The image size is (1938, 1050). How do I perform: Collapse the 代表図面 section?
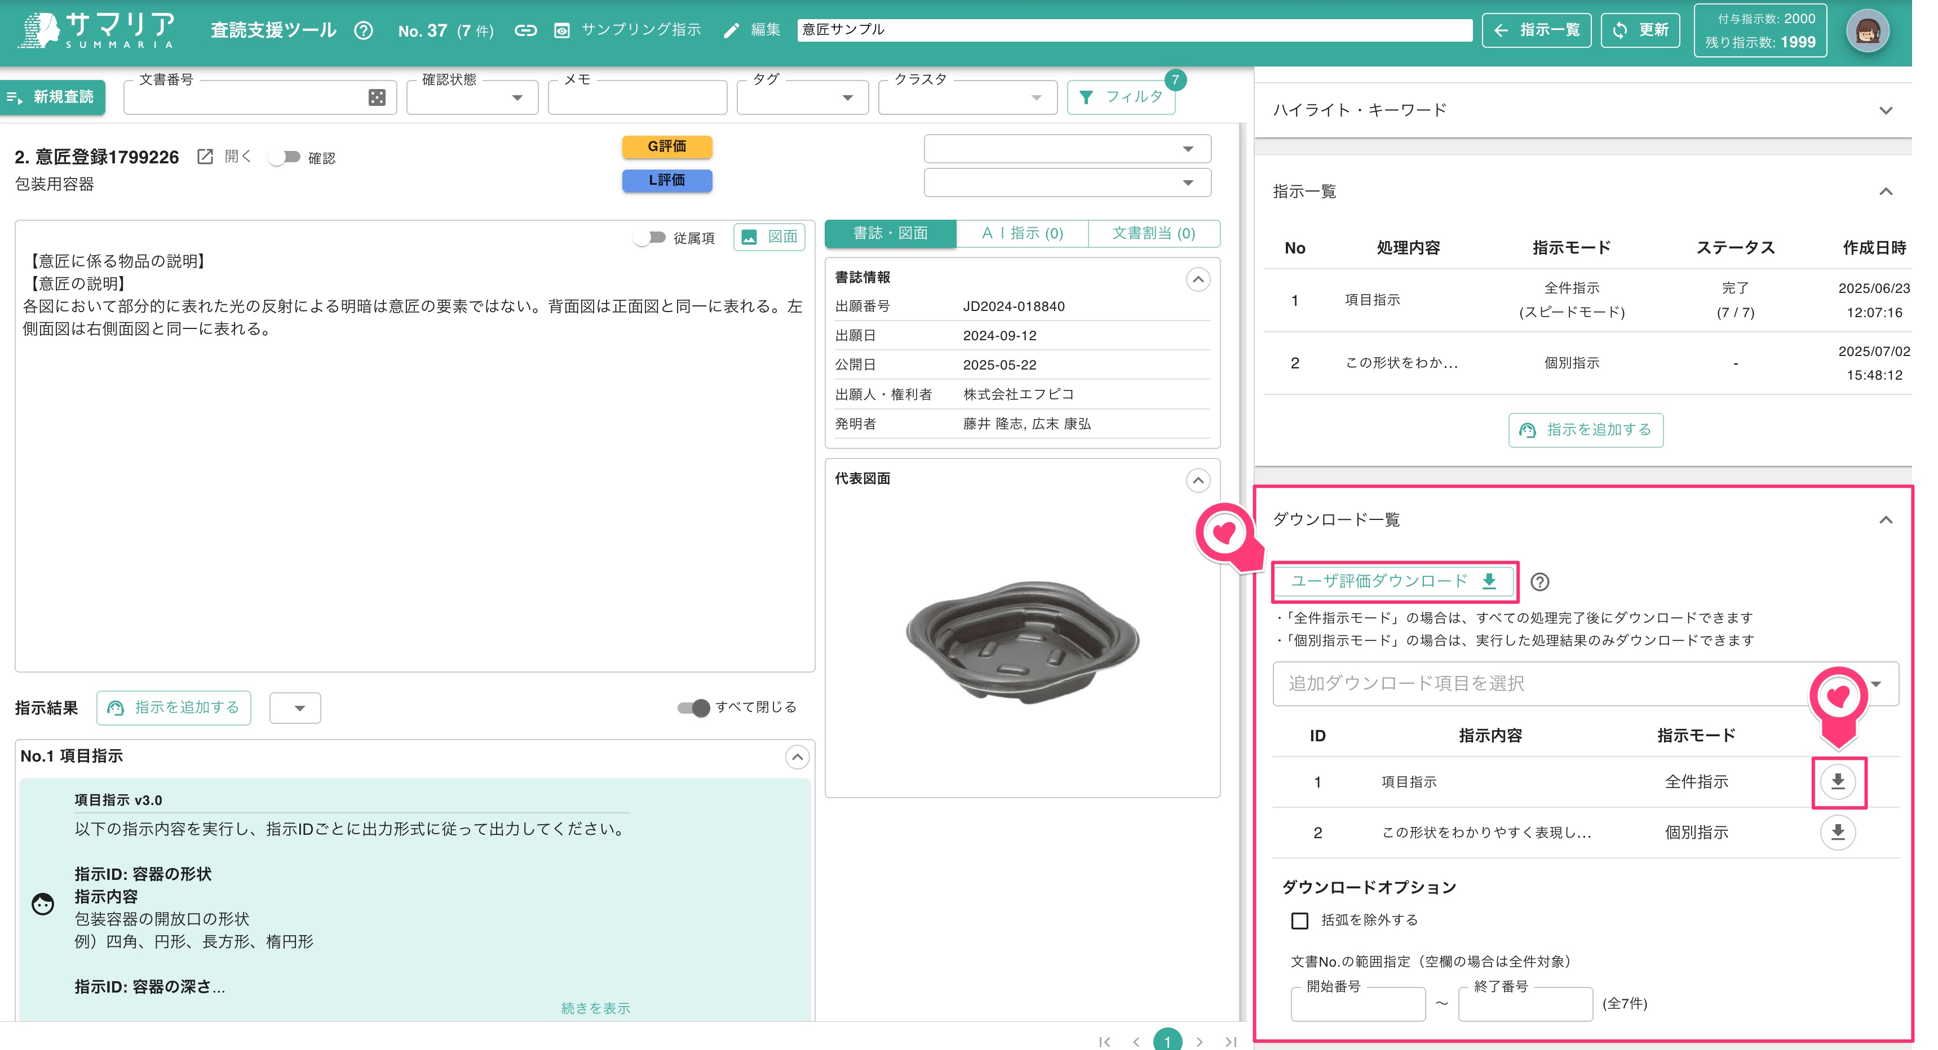1198,480
